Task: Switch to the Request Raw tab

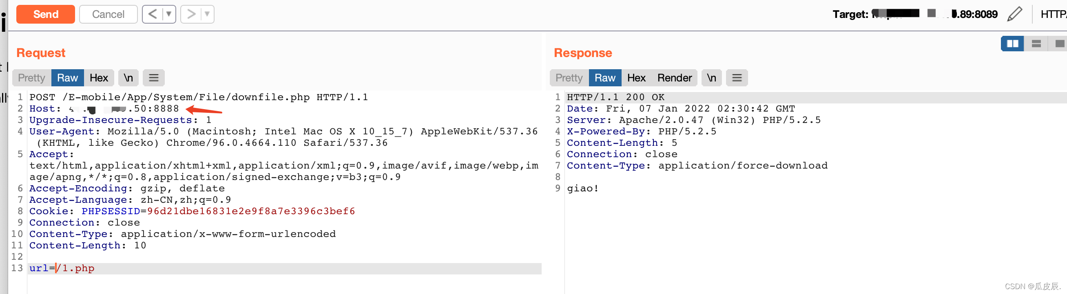Action: pos(68,78)
